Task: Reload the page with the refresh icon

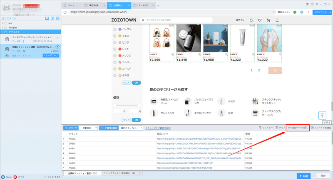Action: [65, 12]
